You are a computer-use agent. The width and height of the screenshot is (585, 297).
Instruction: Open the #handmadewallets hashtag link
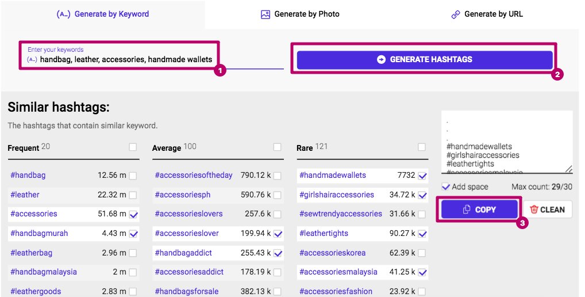[333, 176]
